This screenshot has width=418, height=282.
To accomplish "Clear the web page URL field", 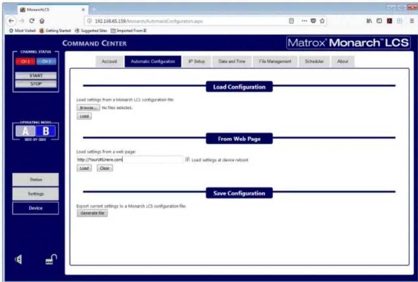I will point(105,168).
